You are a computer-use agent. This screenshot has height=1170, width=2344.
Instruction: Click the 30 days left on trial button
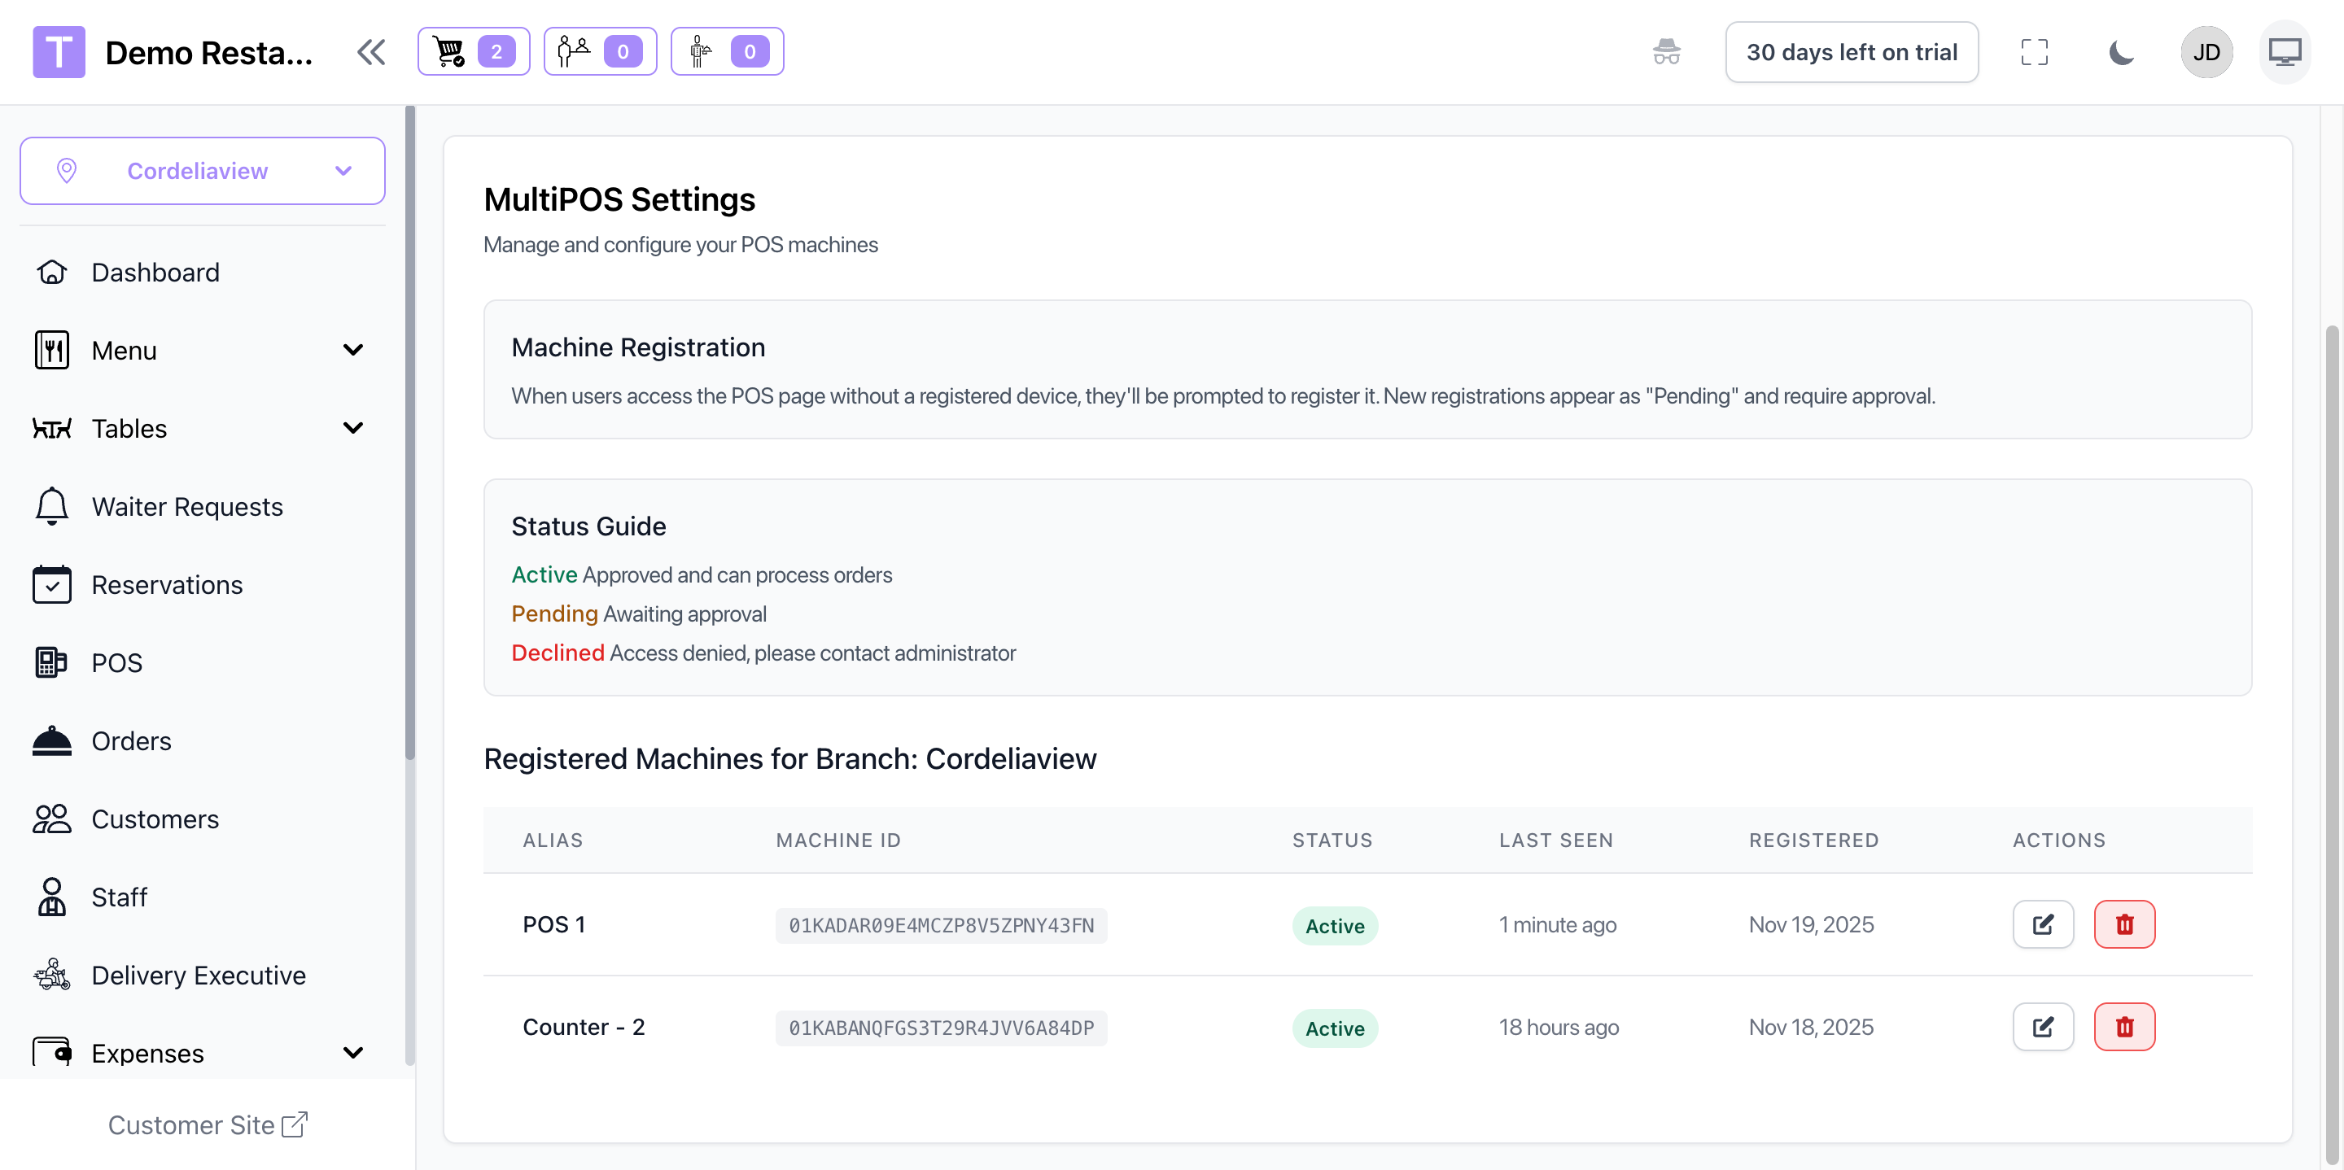point(1851,52)
